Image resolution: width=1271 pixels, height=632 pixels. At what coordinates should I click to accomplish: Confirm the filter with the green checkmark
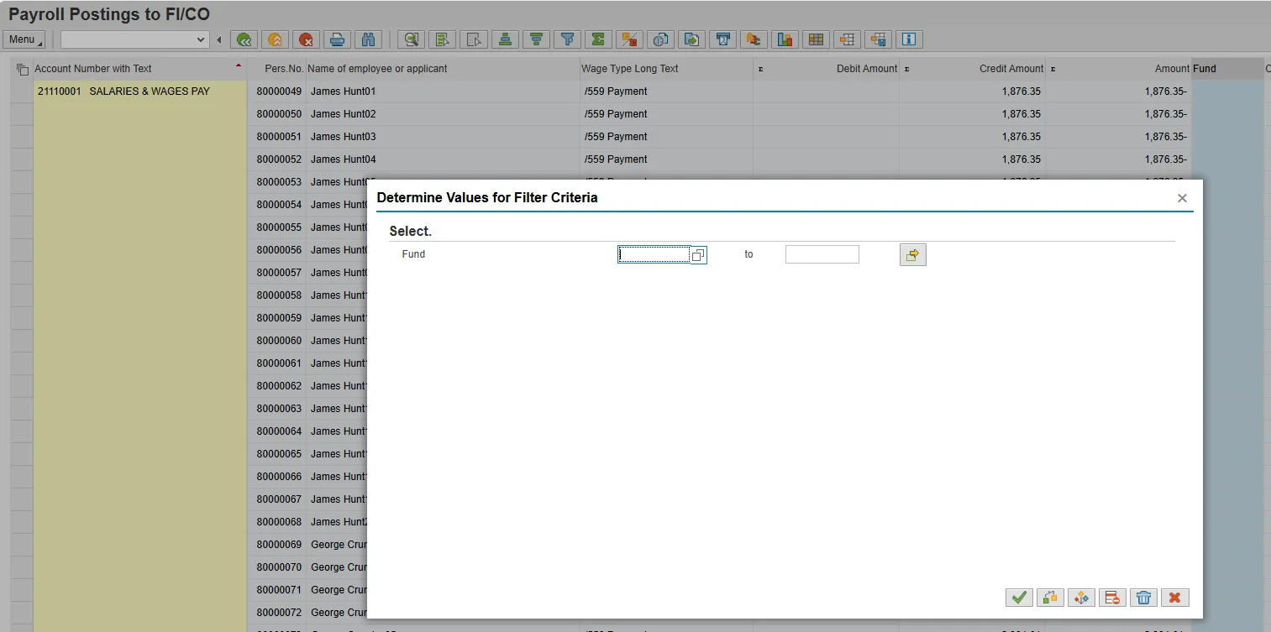click(x=1019, y=598)
